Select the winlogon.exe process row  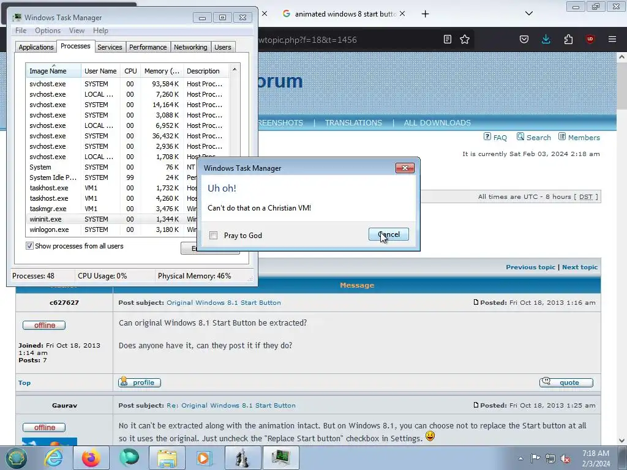112,229
